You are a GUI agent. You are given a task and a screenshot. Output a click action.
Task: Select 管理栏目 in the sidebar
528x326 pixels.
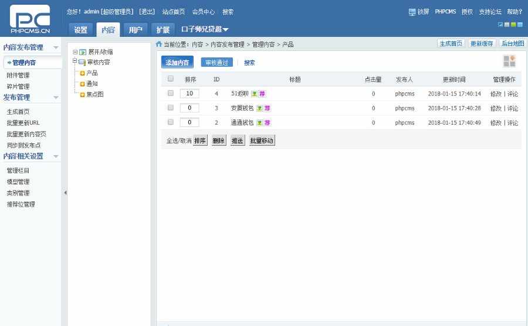coord(18,170)
